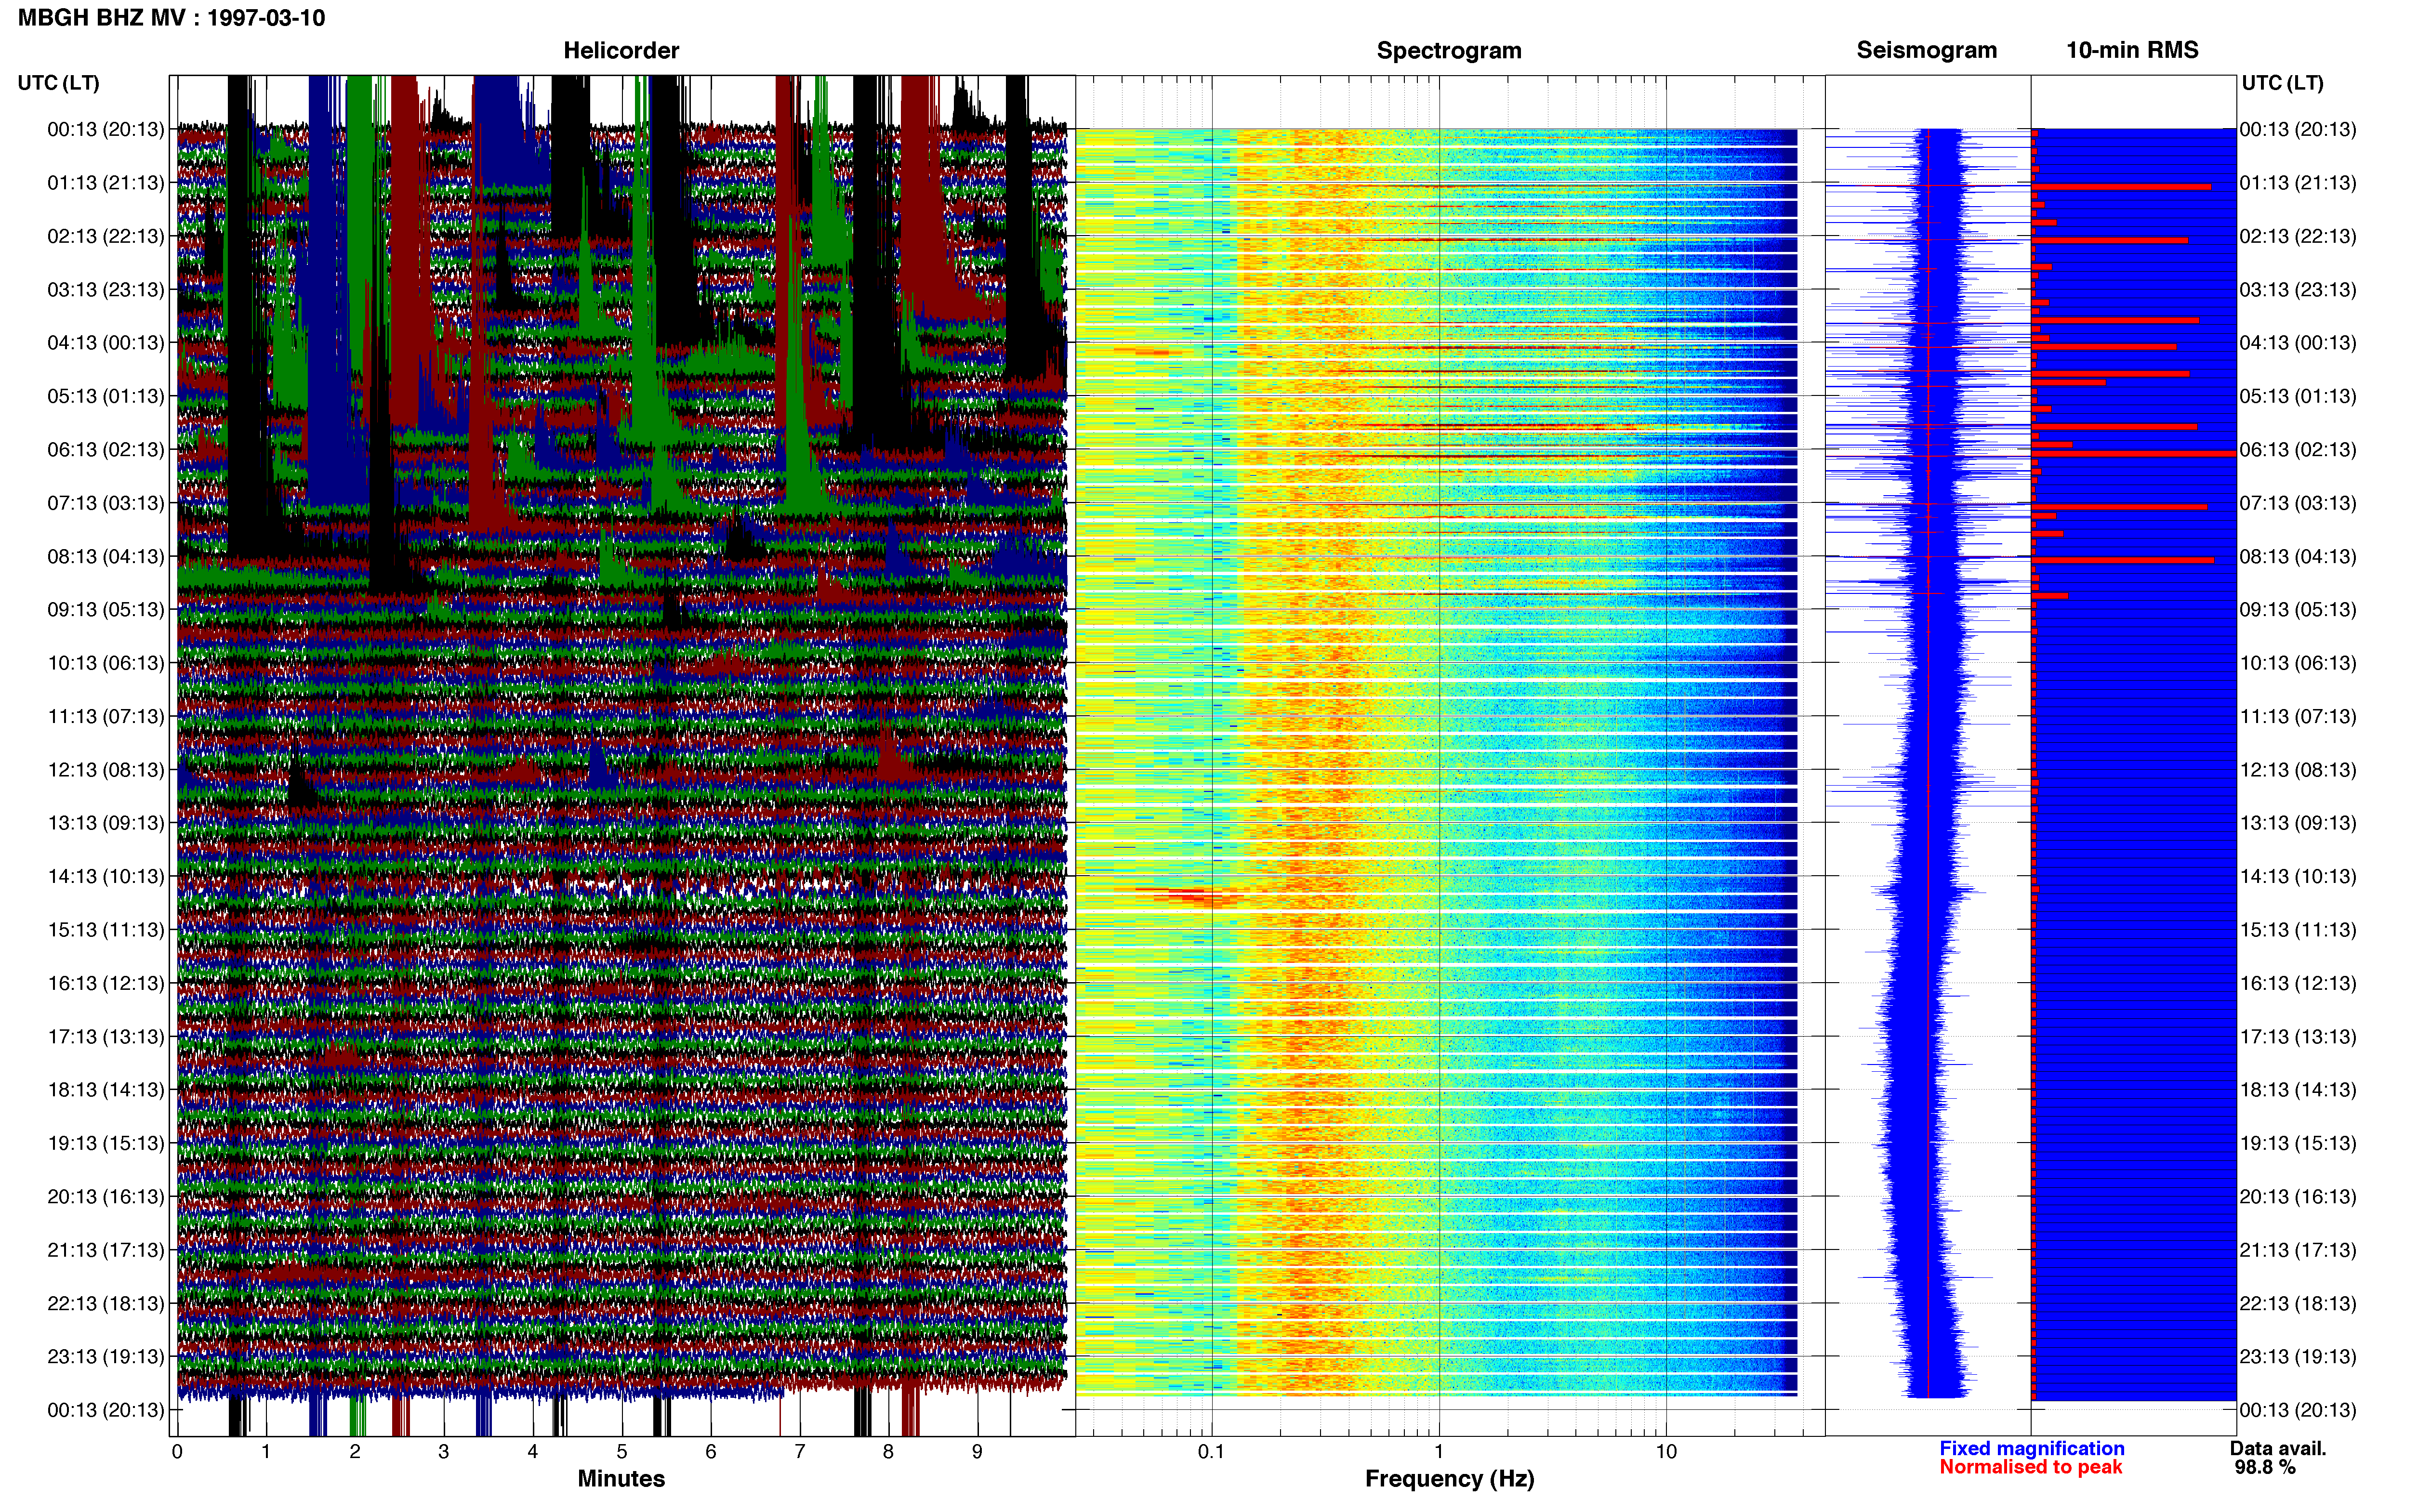Click spectrogram frequency tick label 10

(1666, 1452)
